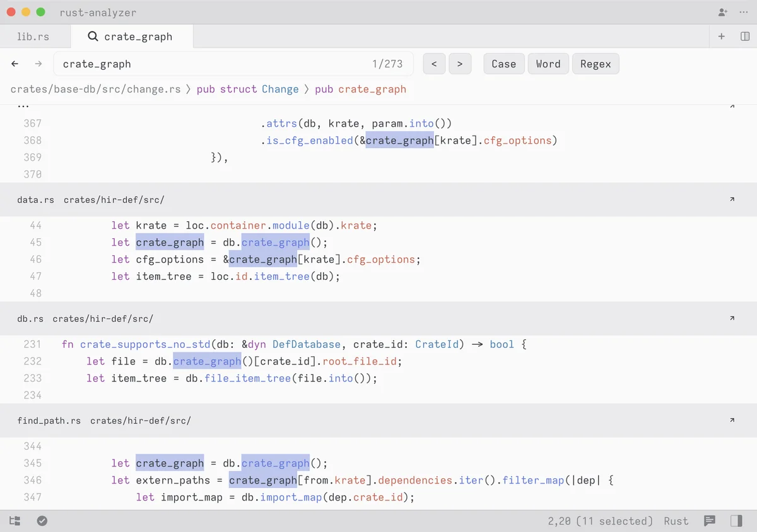Open the feedback chat icon in the status bar
757x532 pixels.
click(x=709, y=521)
